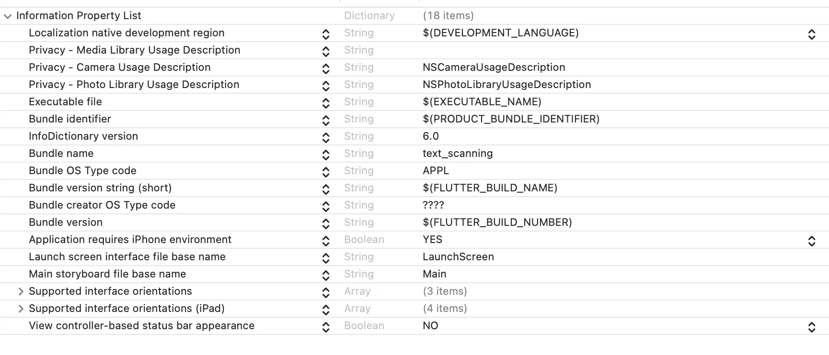Click the key stepper for Bundle name

[326, 154]
